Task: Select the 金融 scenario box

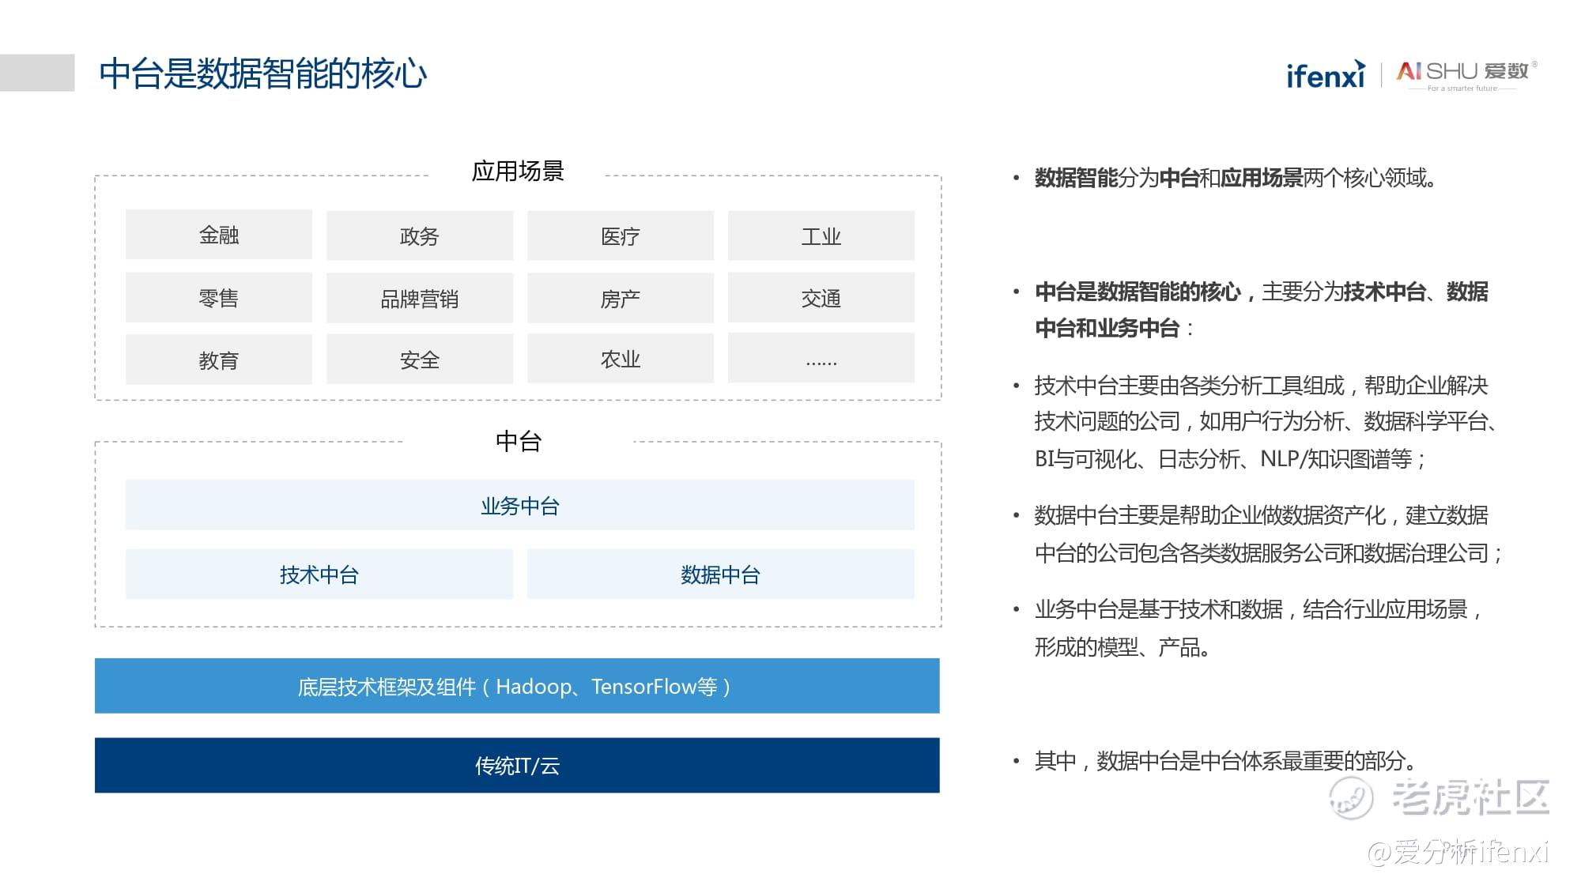Action: coord(219,235)
